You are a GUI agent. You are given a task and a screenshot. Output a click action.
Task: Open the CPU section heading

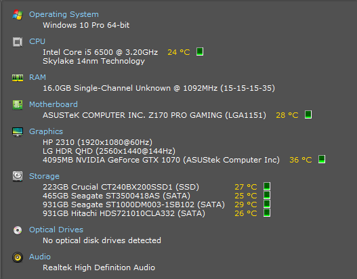37,41
